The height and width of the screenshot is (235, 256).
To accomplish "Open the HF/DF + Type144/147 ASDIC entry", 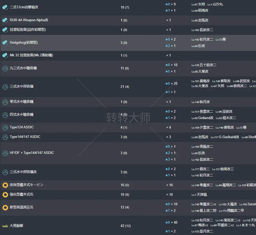I will tap(32, 153).
